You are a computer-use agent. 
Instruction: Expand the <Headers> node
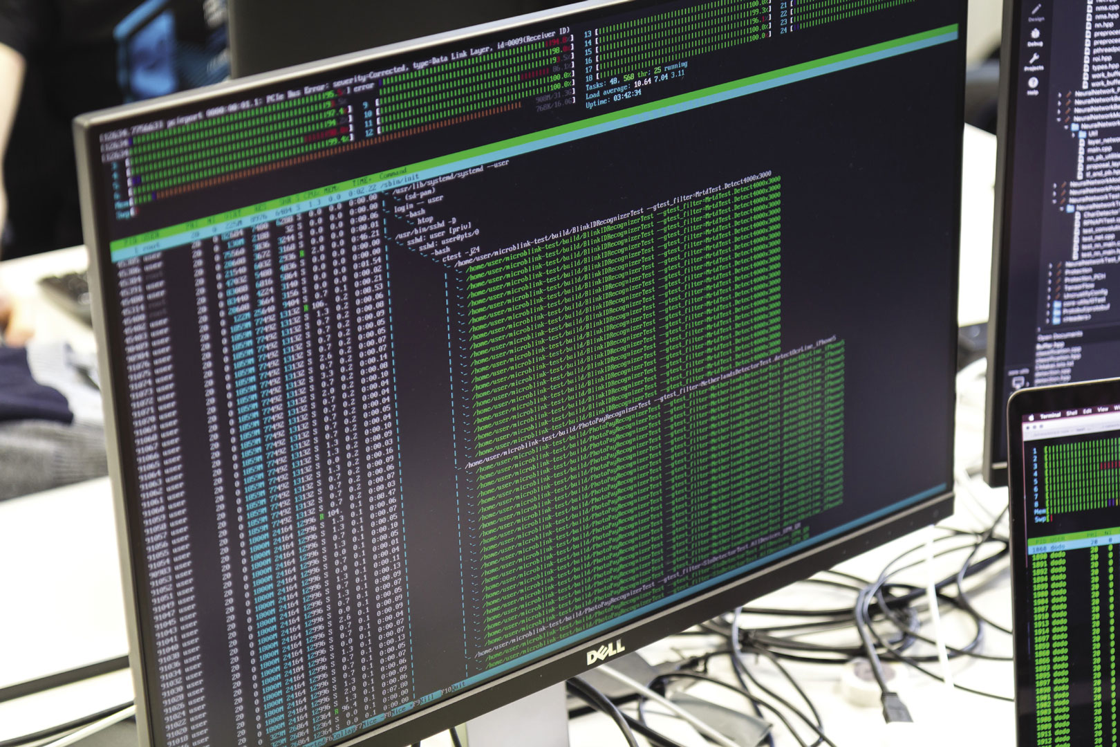pos(1047,321)
